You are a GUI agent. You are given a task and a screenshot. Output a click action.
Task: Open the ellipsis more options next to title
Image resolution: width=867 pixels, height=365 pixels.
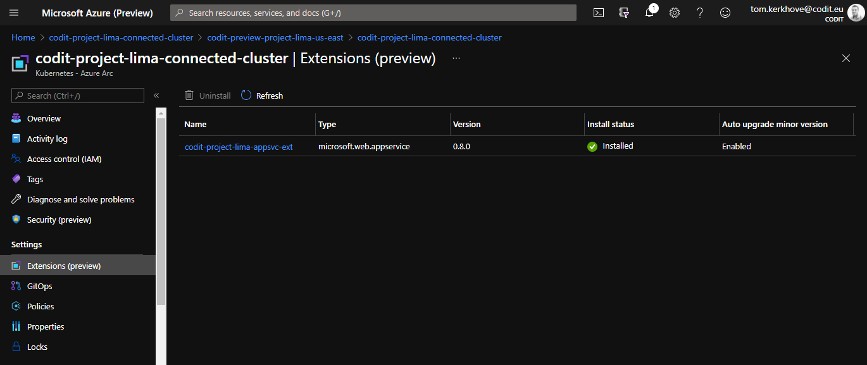pos(456,58)
